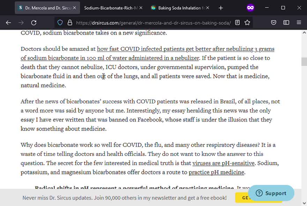Bookmark this page with the star
The width and height of the screenshot is (307, 206).
[247, 23]
